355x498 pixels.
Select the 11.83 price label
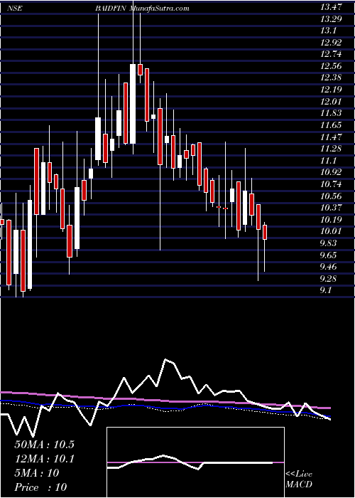point(331,113)
